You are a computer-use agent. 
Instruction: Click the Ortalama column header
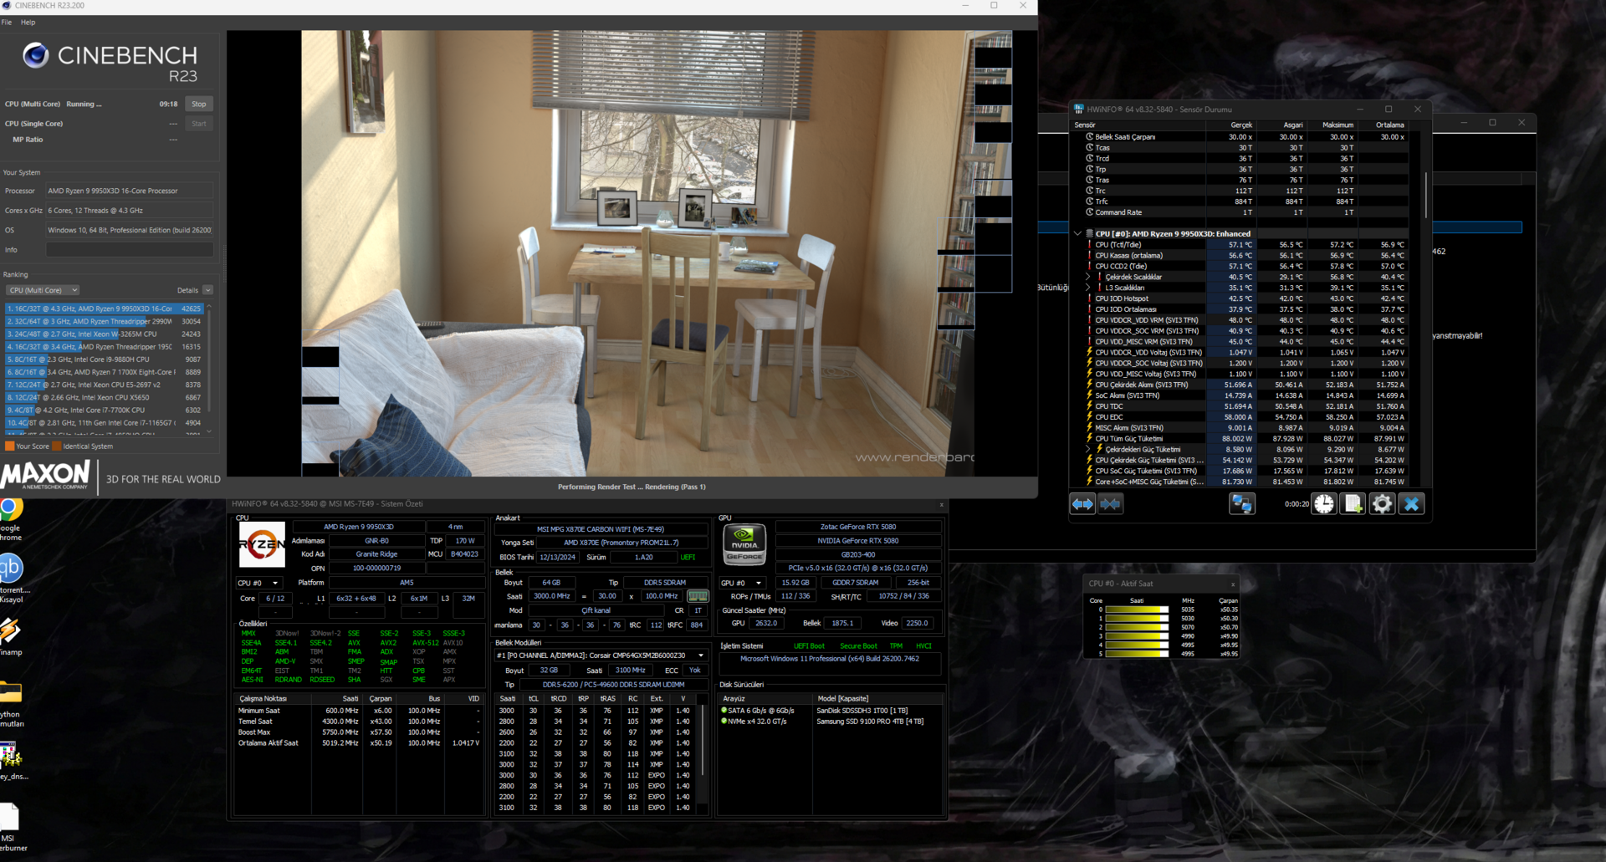(x=1384, y=125)
